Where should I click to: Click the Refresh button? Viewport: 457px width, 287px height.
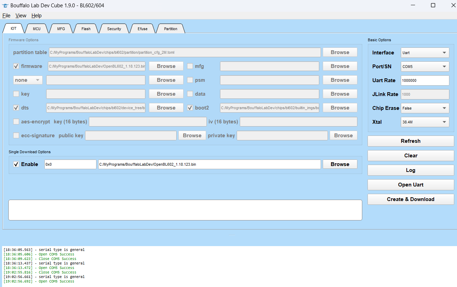click(411, 141)
